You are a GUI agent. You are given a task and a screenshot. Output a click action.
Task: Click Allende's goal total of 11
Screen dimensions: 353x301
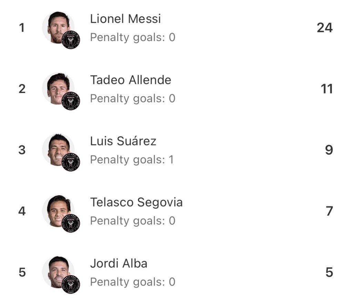(x=326, y=89)
